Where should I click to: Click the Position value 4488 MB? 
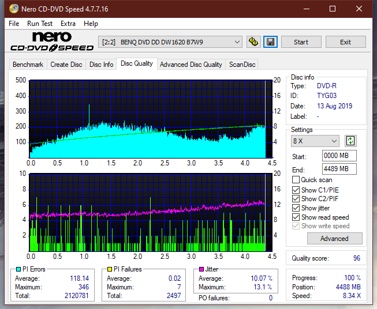(x=348, y=287)
